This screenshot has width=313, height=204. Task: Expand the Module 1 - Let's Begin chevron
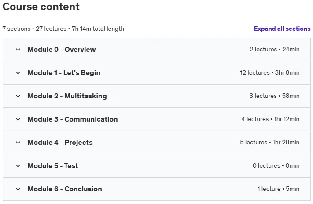tap(18, 73)
